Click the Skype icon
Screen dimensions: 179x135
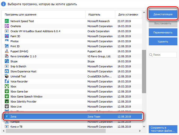[x=7, y=61]
